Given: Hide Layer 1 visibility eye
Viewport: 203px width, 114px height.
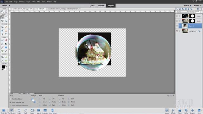Looking at the screenshot, I should pyautogui.click(x=177, y=26).
